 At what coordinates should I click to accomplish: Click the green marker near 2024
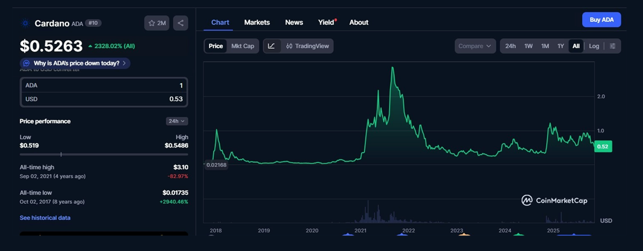tap(518, 234)
